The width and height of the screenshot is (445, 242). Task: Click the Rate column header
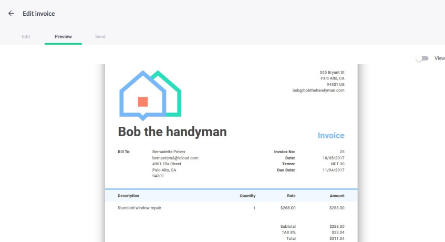(x=291, y=196)
